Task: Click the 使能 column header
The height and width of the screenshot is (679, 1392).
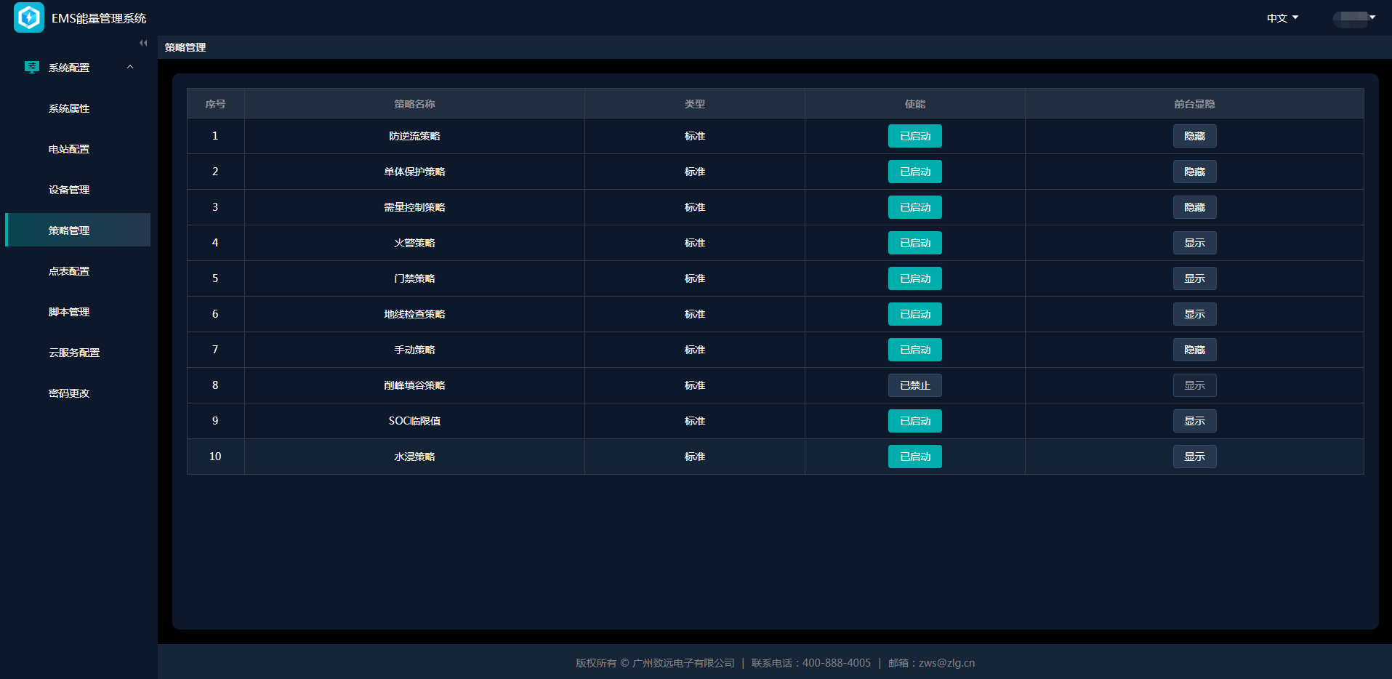Action: point(915,104)
